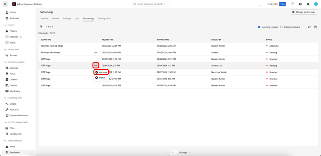Image resolution: width=321 pixels, height=156 pixels.
Task: Click the filter funnel icon
Action: [41, 27]
